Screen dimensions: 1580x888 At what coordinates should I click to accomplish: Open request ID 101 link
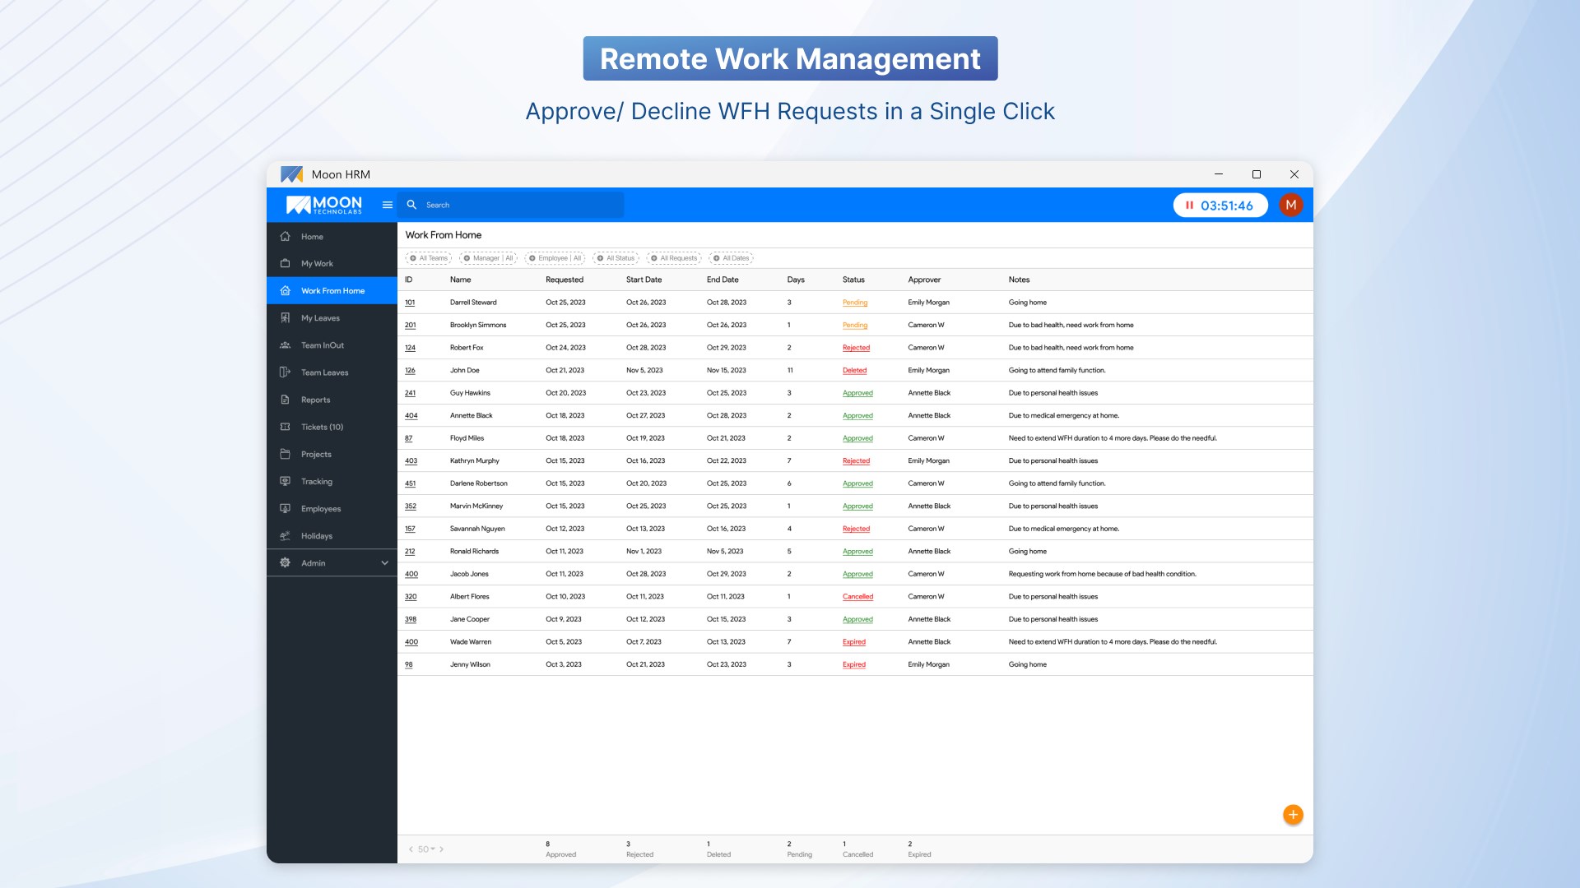[410, 303]
